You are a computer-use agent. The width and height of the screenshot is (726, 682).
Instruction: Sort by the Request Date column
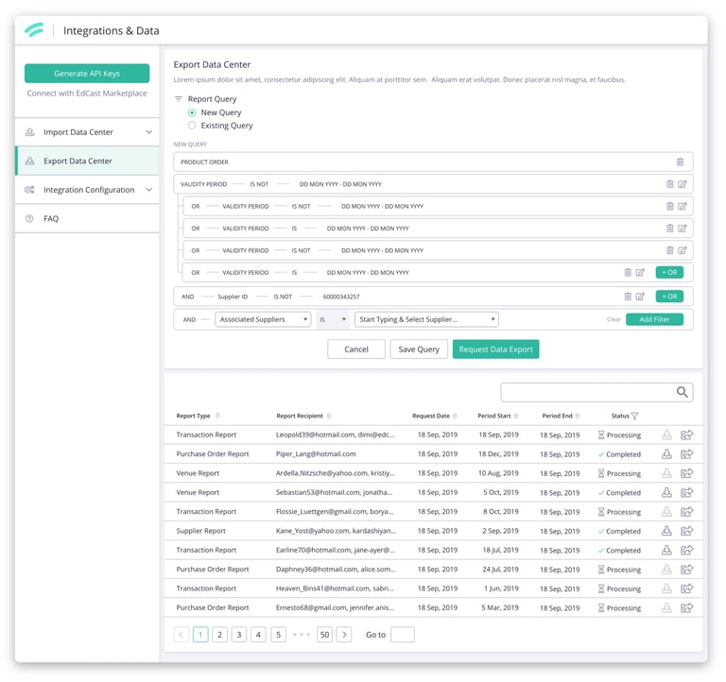pyautogui.click(x=455, y=416)
